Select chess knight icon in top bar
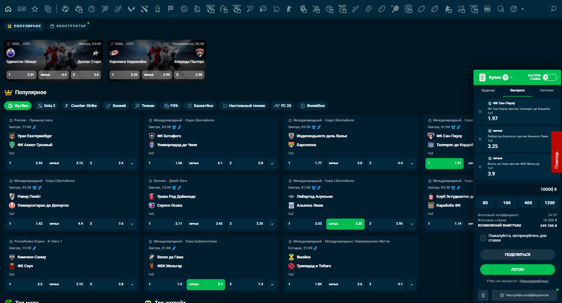This screenshot has height=303, width=562. (x=158, y=9)
